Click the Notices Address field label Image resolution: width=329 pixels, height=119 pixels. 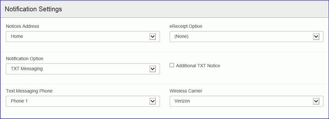coord(22,26)
